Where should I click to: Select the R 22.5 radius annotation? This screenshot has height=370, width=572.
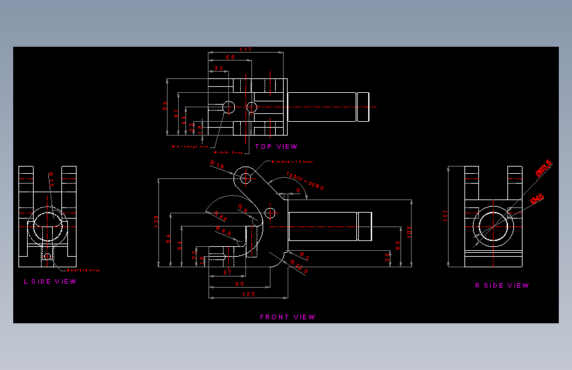[299, 267]
